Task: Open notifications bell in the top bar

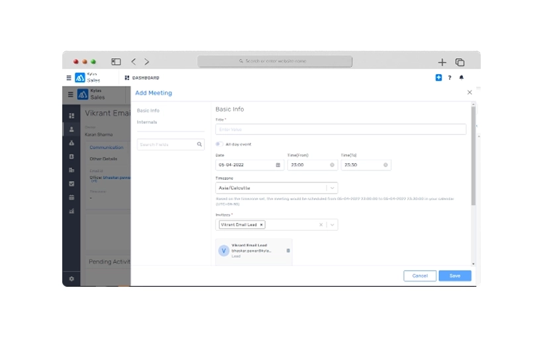Action: point(462,78)
